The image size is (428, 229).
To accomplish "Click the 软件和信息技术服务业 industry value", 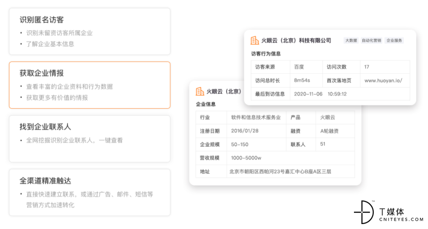I will click(256, 118).
